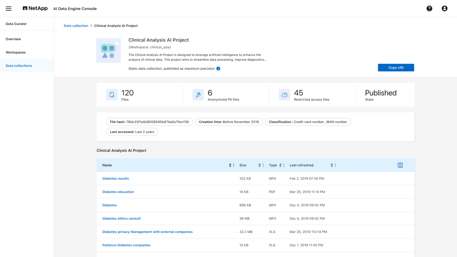Sort the table by Type column
Screen dimensions: 457x257
[x=280, y=165]
